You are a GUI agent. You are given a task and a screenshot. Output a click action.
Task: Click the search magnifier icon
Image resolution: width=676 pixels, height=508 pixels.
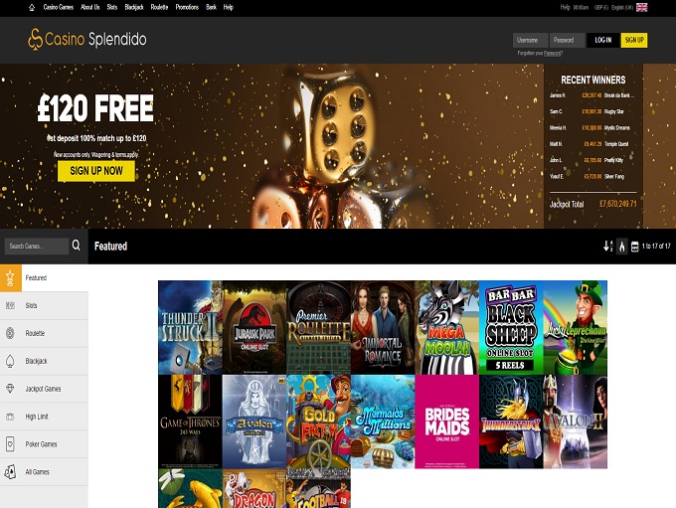(x=77, y=246)
